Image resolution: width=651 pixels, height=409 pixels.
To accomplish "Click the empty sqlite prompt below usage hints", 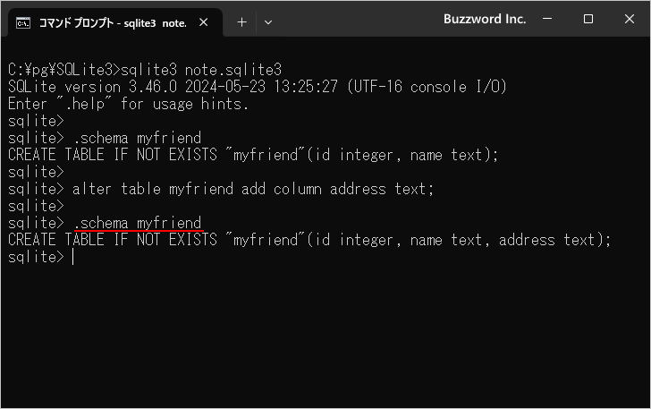I will pyautogui.click(x=36, y=121).
